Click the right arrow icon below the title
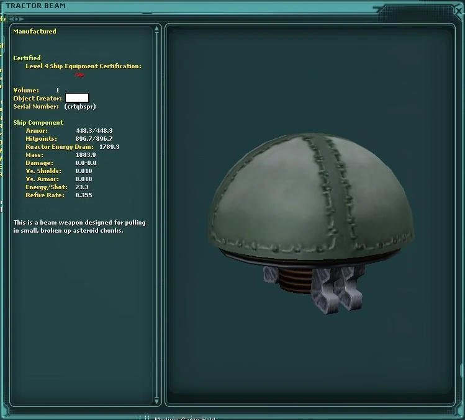This screenshot has width=465, height=420. coord(21,19)
